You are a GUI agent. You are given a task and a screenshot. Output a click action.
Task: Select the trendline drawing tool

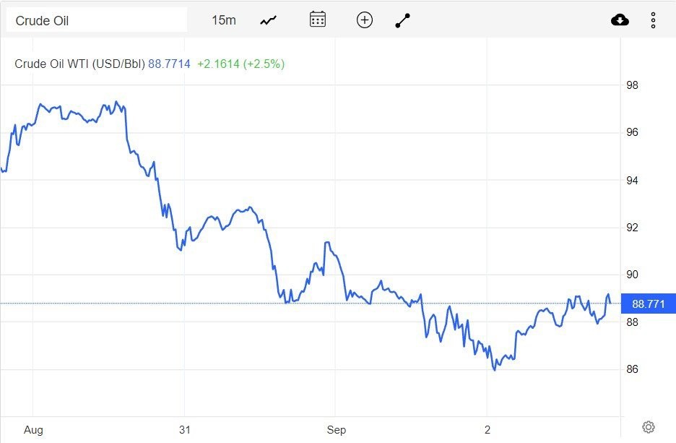tap(402, 20)
